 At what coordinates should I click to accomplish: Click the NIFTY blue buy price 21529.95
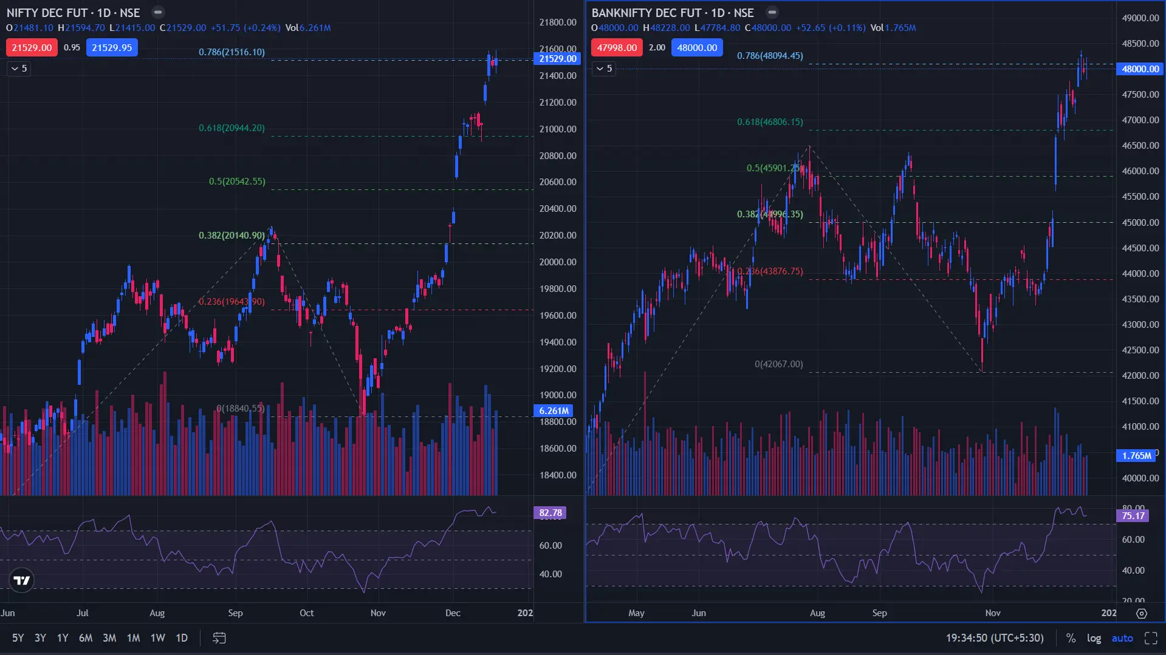pos(112,47)
